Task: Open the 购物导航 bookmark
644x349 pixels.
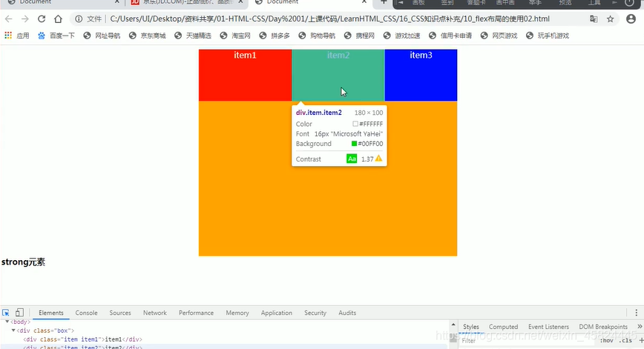Action: pos(317,36)
